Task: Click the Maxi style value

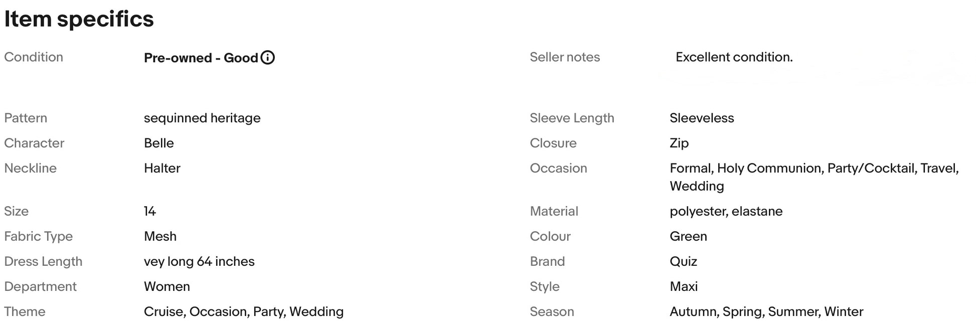Action: click(684, 286)
